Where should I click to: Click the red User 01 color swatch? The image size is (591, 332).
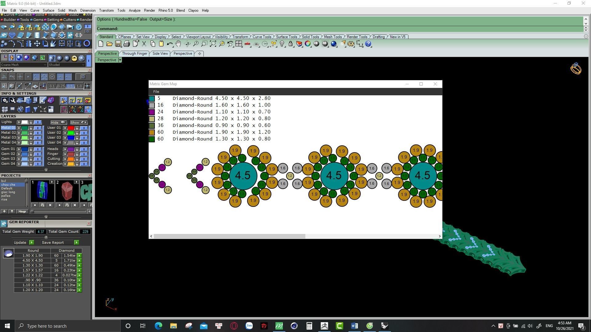[71, 128]
